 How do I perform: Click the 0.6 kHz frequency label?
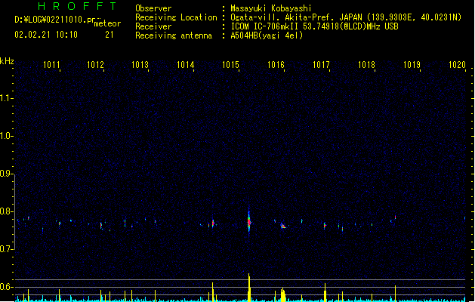pos(6,287)
